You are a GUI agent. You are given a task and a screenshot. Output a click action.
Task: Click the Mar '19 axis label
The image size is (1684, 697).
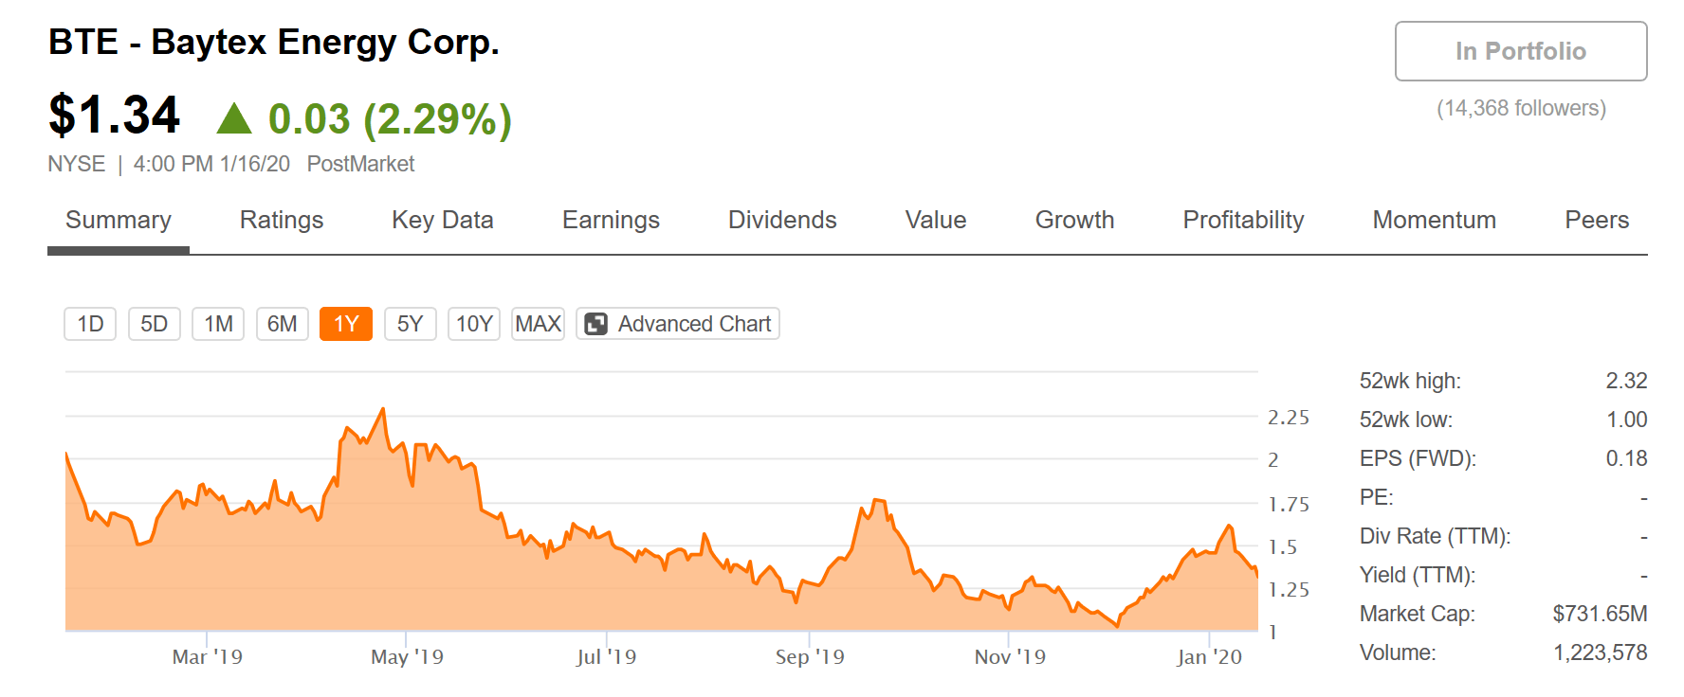[x=207, y=657]
